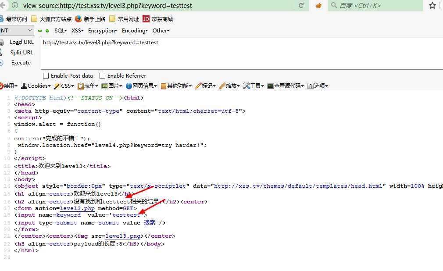Open the 查看源代码 (View Source) toolbar menu

pos(286,86)
